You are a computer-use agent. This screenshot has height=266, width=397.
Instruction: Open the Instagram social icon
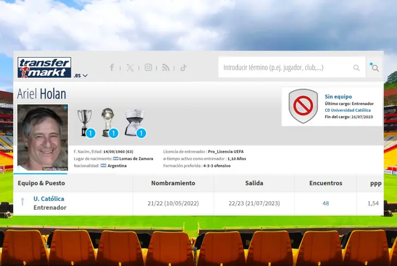click(x=148, y=68)
